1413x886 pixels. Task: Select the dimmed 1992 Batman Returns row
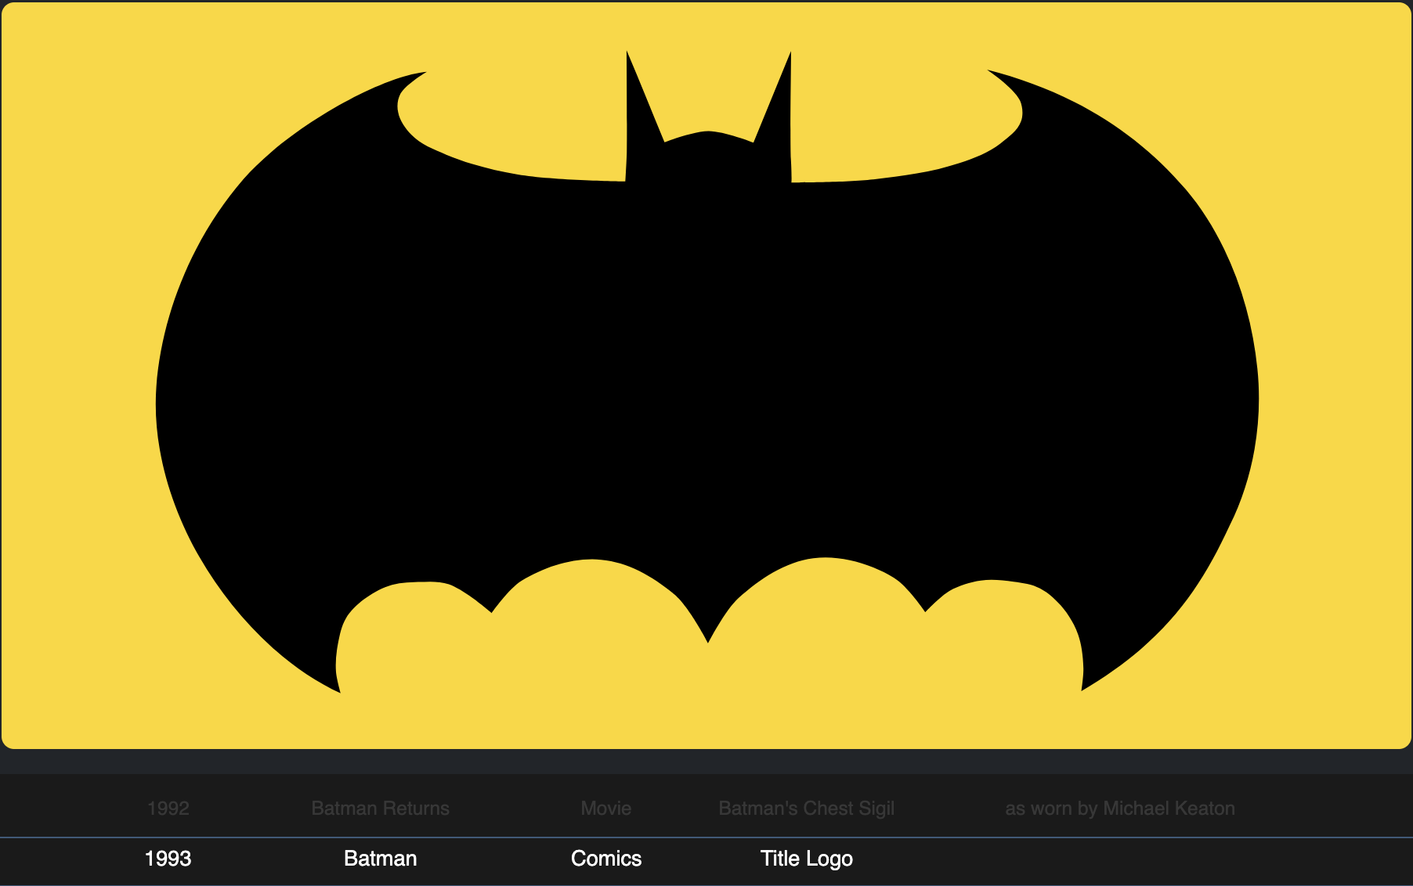pos(705,809)
